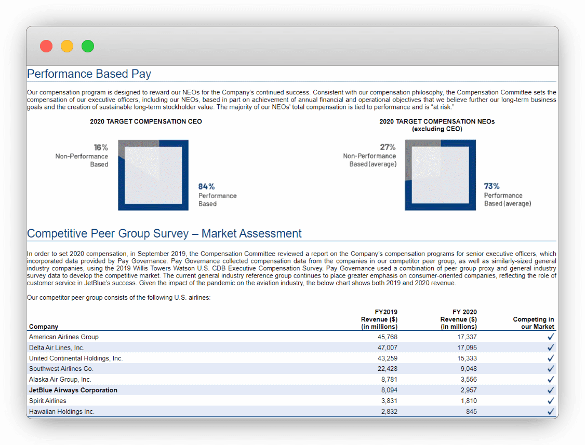Viewport: 585px width, 445px height.
Task: Click the checkmark in Spirit Airlines row
Action: [x=551, y=401]
